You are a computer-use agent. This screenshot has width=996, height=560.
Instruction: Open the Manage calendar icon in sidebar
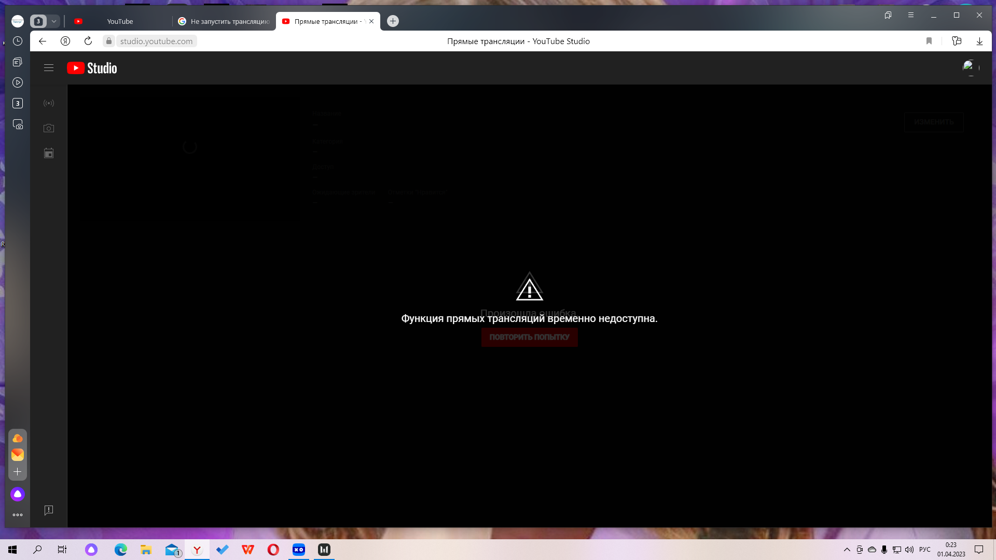point(49,153)
